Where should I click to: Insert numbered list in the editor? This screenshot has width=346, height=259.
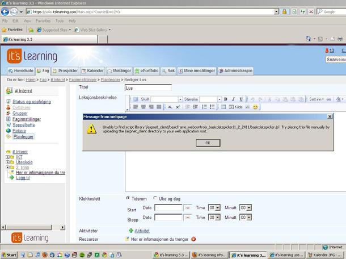tap(204, 107)
